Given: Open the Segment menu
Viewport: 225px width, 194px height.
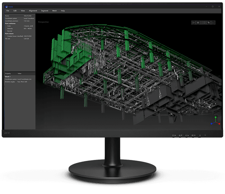Looking at the screenshot, I should pyautogui.click(x=44, y=11).
